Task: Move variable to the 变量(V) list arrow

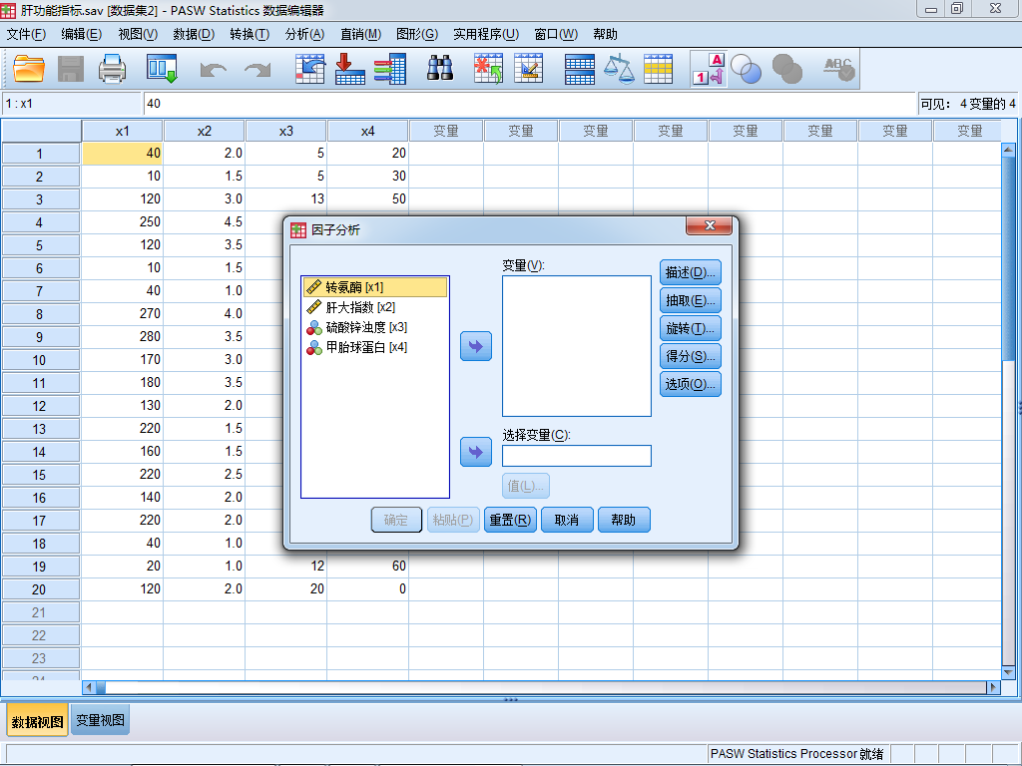Action: point(476,346)
